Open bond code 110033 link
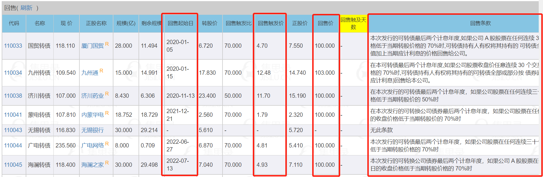543x177 pixels. [x=13, y=46]
